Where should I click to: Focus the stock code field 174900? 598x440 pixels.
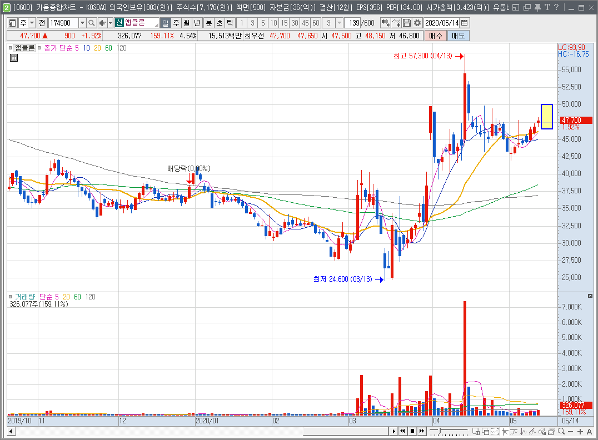63,23
